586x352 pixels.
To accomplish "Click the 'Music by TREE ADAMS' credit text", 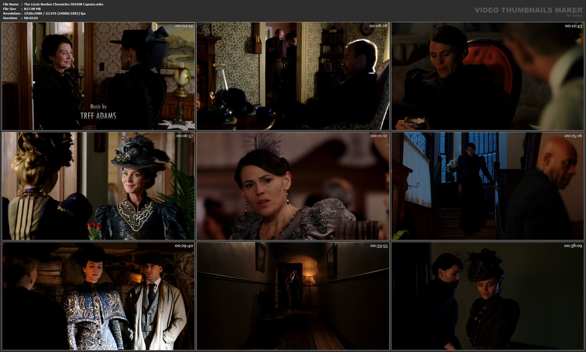I will pyautogui.click(x=98, y=112).
